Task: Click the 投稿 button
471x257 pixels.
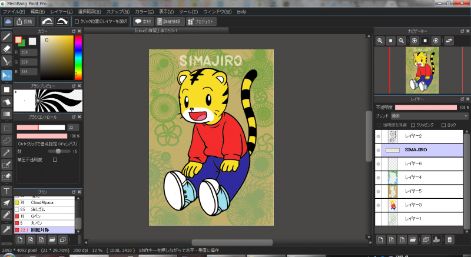Action: (25, 22)
